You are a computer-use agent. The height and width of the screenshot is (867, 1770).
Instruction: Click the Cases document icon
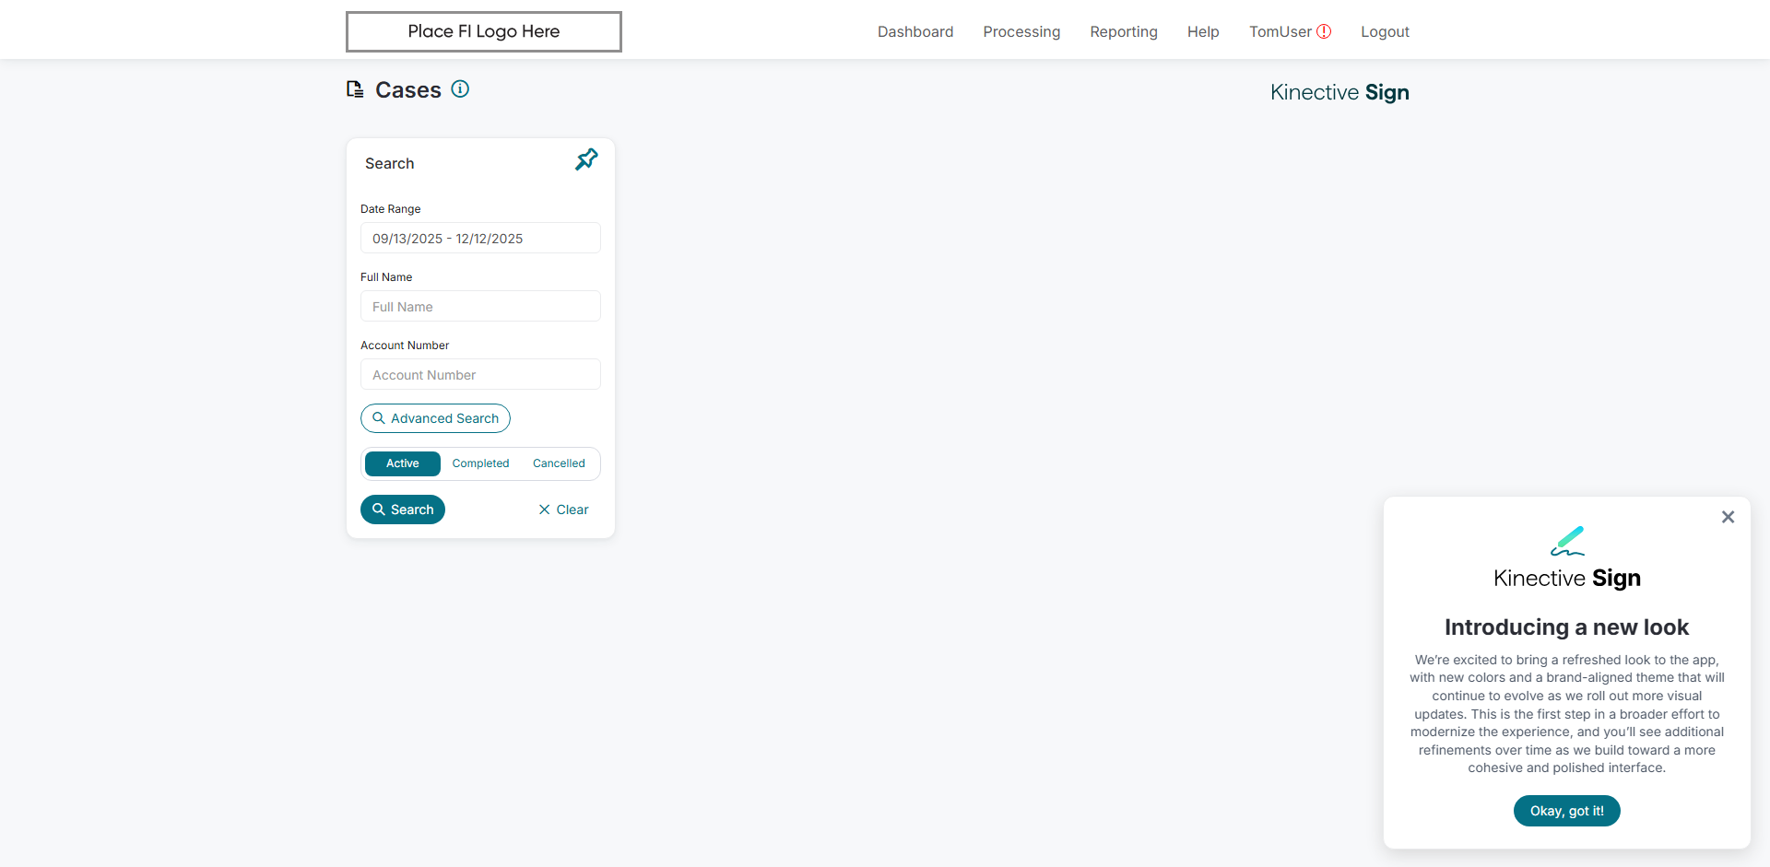355,89
